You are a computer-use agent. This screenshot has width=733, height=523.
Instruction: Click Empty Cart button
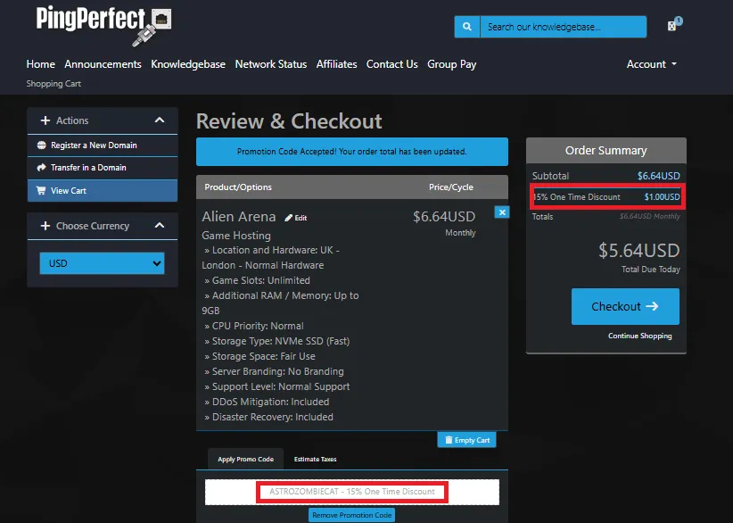pyautogui.click(x=466, y=440)
